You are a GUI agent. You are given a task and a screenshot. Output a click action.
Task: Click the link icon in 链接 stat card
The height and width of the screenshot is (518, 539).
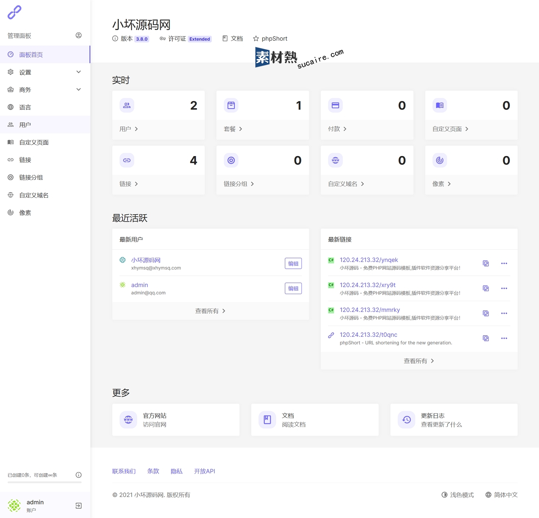[127, 160]
